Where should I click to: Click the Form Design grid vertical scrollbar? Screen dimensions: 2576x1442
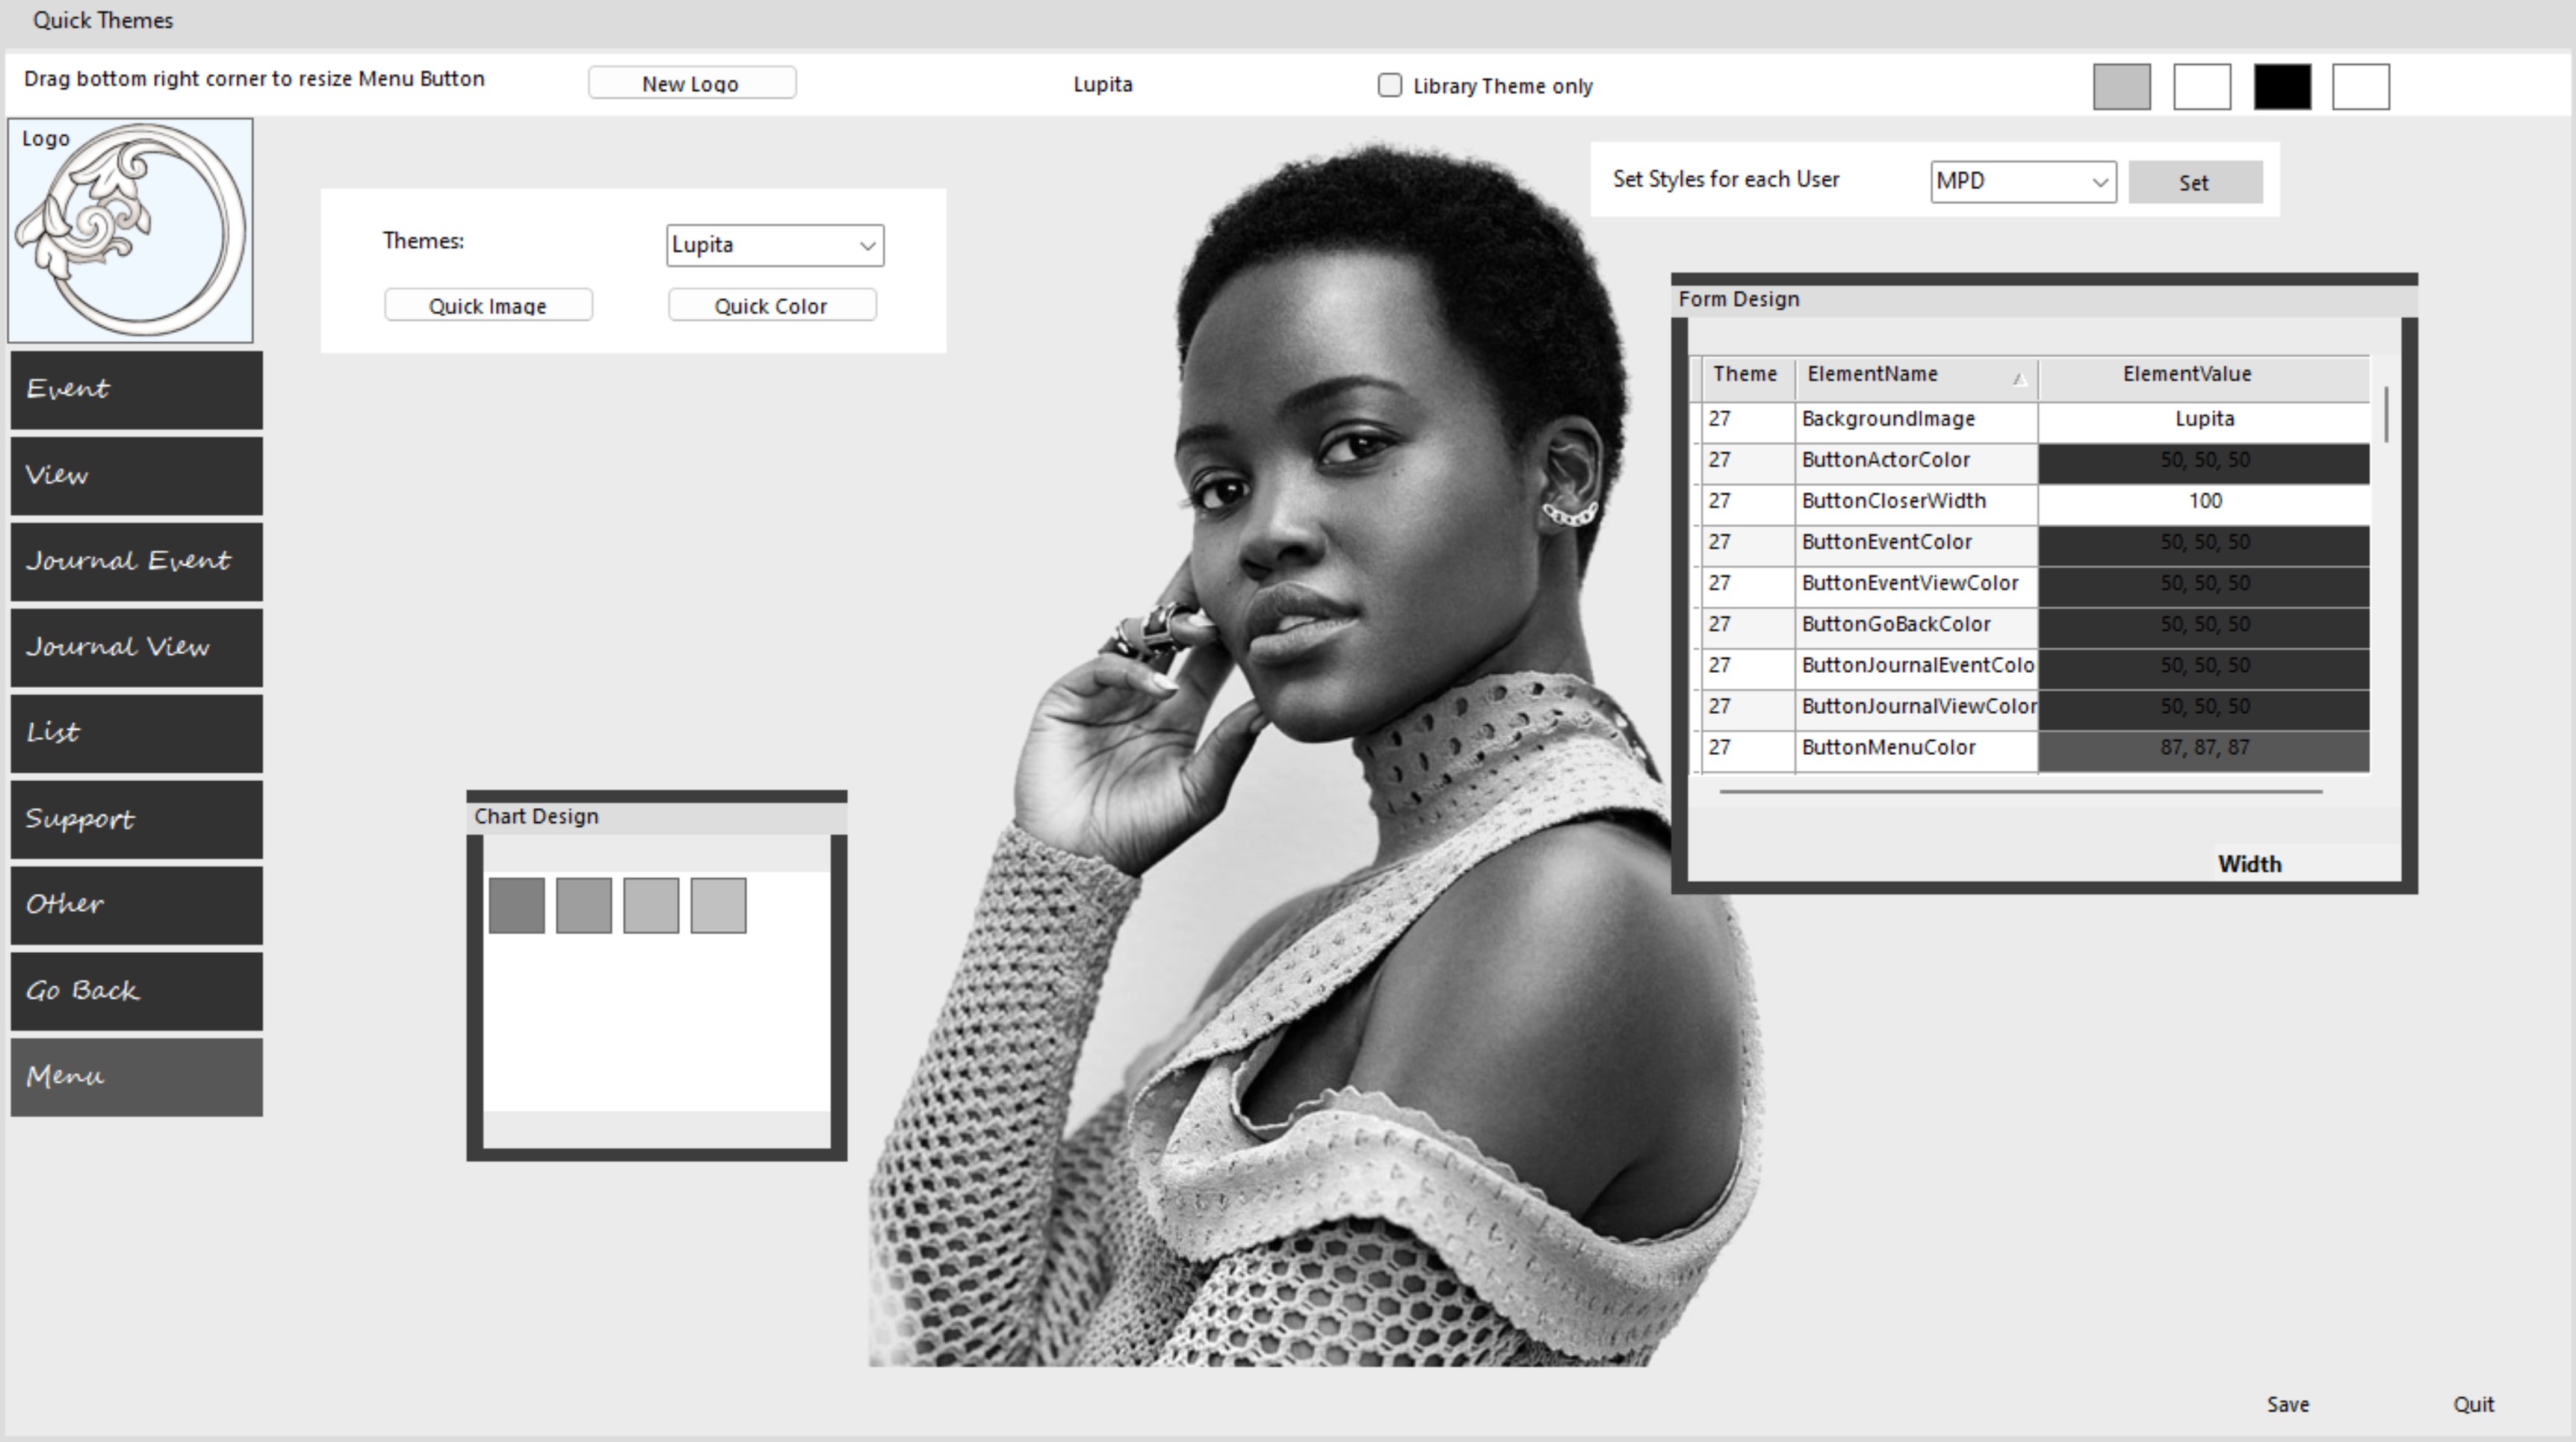[x=2386, y=414]
